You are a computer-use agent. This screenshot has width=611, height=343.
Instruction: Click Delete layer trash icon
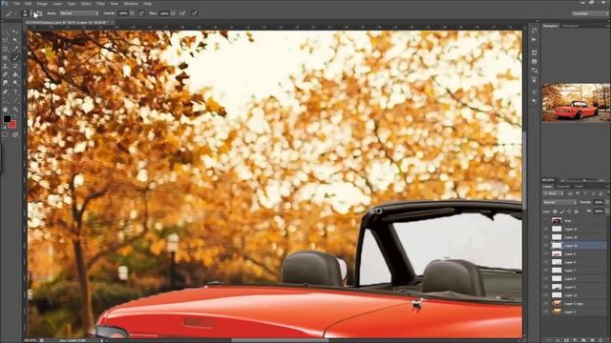point(600,340)
